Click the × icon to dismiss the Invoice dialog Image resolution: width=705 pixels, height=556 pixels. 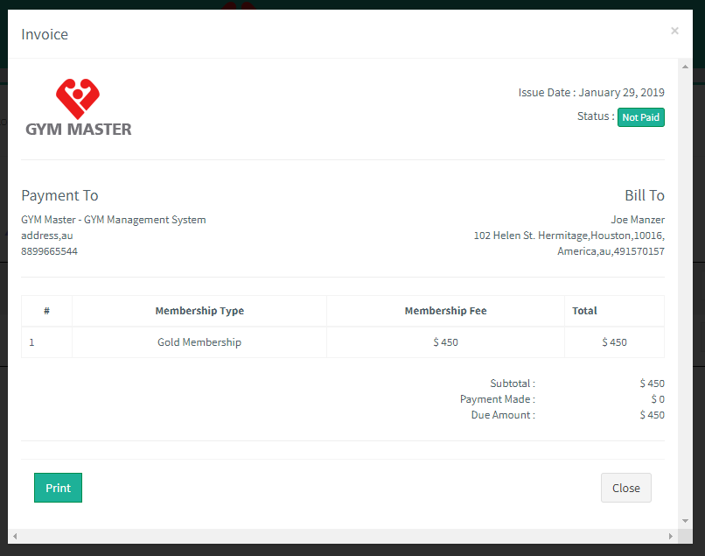tap(674, 30)
